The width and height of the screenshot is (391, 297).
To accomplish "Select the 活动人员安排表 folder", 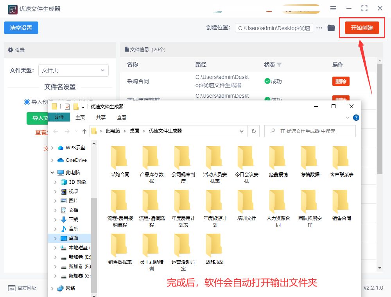I will pos(215,165).
